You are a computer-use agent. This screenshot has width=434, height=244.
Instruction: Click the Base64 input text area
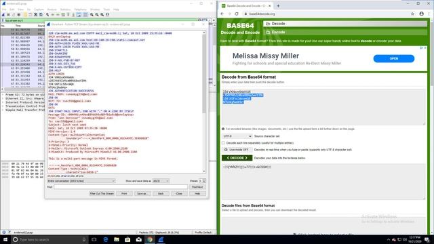pos(323,107)
